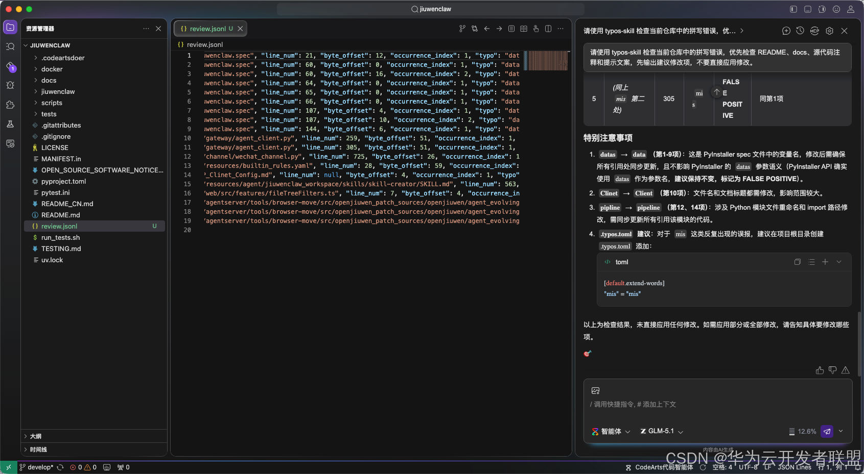The height and width of the screenshot is (474, 864).
Task: Expand the docker folder
Action: pos(36,69)
